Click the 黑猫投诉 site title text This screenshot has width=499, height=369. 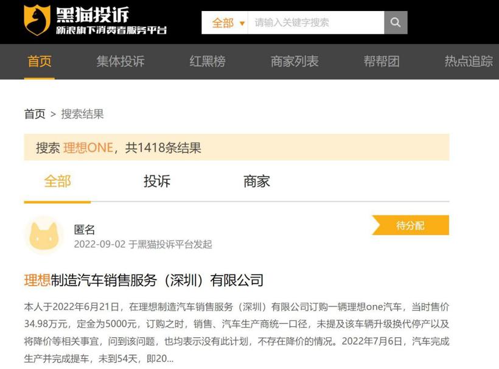pos(92,15)
